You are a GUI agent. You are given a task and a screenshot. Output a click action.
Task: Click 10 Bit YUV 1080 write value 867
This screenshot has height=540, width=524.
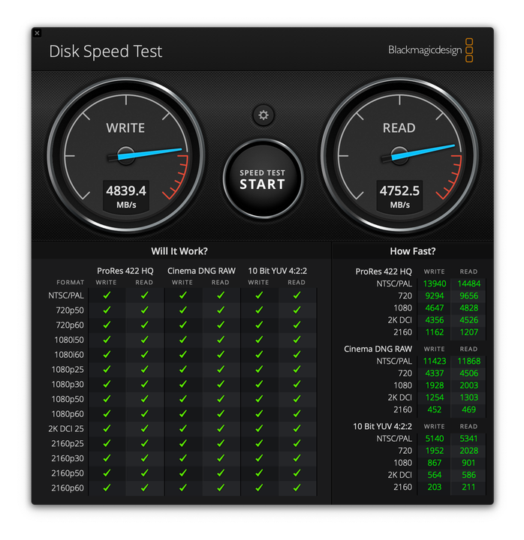click(x=434, y=463)
